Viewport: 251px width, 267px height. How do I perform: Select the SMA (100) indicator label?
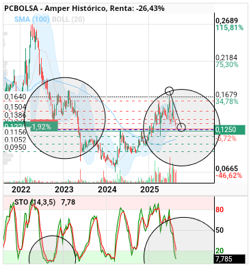[31, 19]
